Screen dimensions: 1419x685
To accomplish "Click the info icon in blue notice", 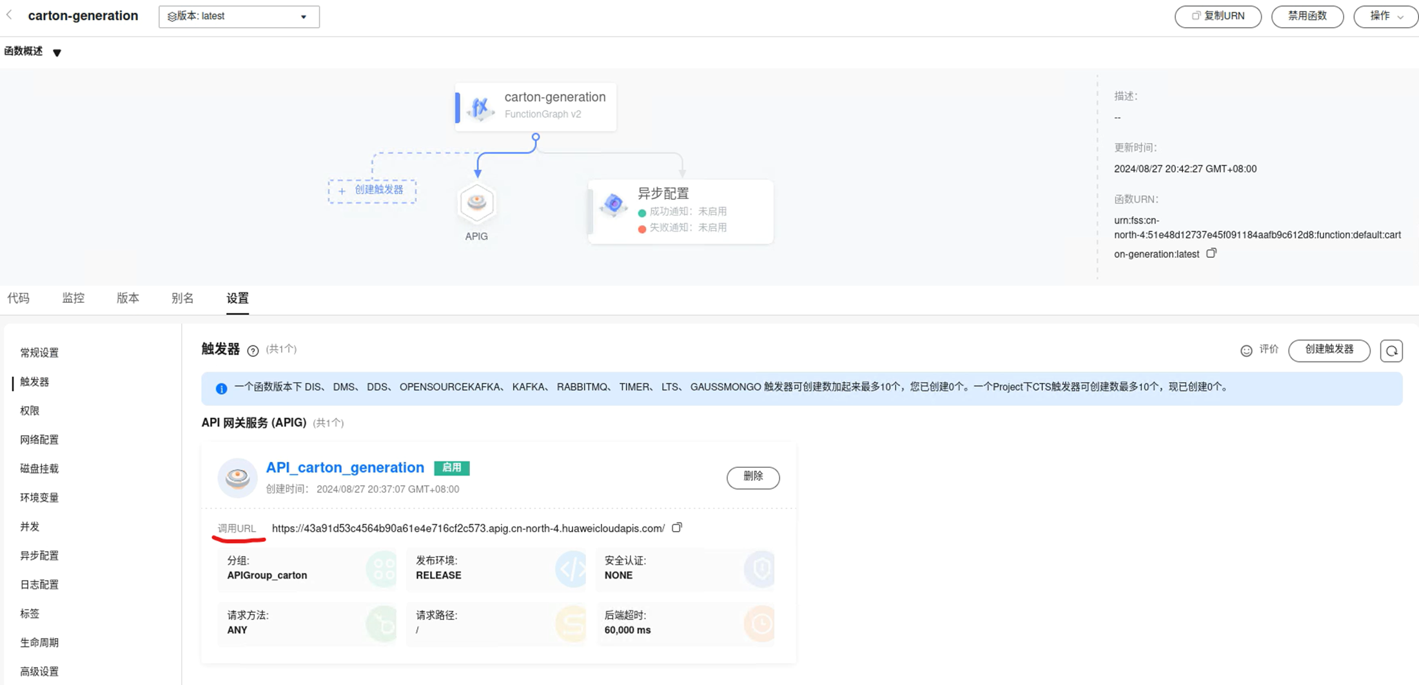I will pyautogui.click(x=221, y=388).
